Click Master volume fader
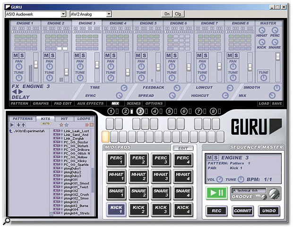Screen dimensions: 293x228 (x=278, y=57)
